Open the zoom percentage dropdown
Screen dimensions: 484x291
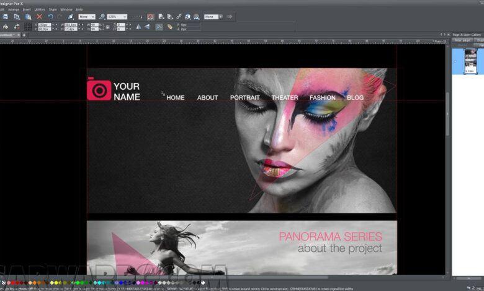click(117, 17)
